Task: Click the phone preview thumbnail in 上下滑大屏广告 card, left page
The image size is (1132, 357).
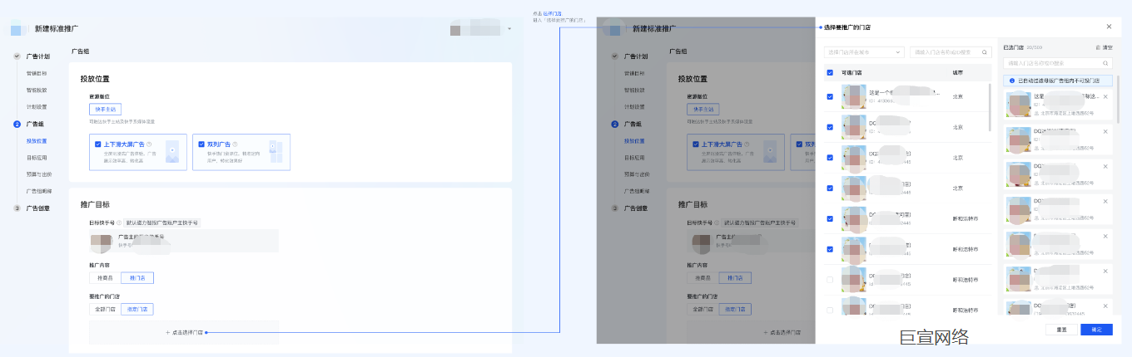Action: [171, 152]
